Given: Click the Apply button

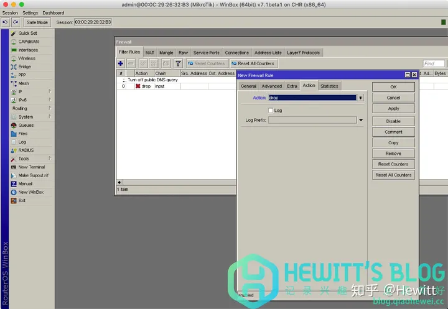Looking at the screenshot, I should coord(393,109).
